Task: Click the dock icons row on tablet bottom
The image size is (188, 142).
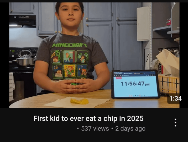Action: (137, 95)
